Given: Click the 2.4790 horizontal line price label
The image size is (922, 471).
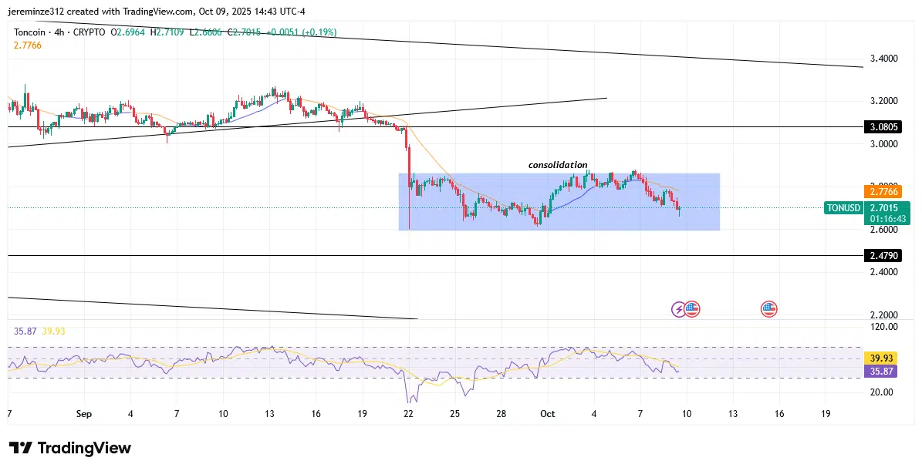Looking at the screenshot, I should click(x=879, y=255).
